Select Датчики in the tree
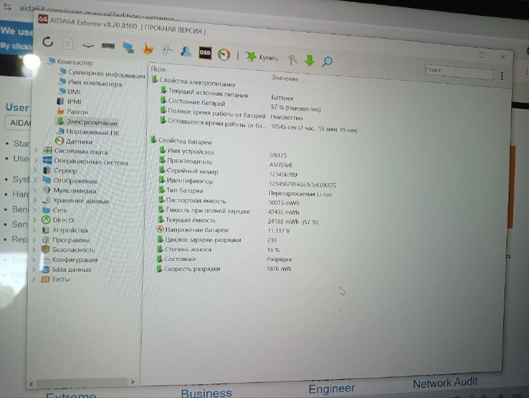This screenshot has height=398, width=529. pos(78,141)
